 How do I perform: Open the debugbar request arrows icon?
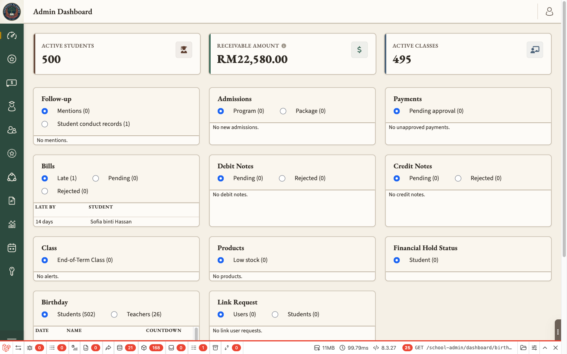tap(18, 348)
